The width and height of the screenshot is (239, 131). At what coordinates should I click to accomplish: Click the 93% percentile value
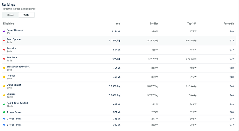pyautogui.click(x=232, y=59)
